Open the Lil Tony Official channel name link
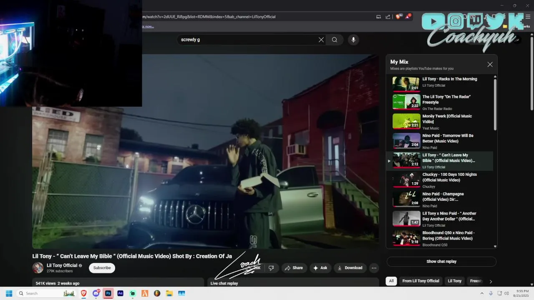This screenshot has width=534, height=300. [62, 265]
